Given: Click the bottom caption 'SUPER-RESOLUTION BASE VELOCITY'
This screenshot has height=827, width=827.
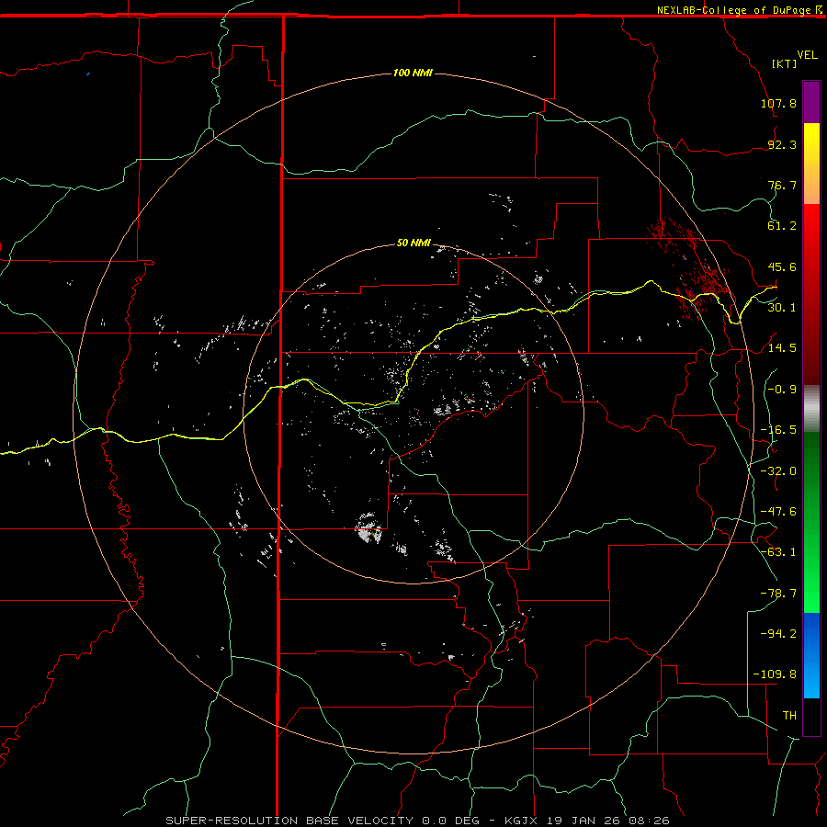Looking at the screenshot, I should coord(289,821).
